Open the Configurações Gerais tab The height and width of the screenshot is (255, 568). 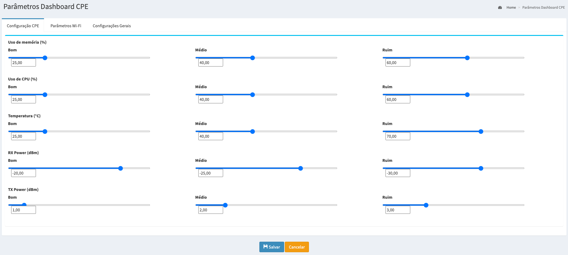[112, 26]
